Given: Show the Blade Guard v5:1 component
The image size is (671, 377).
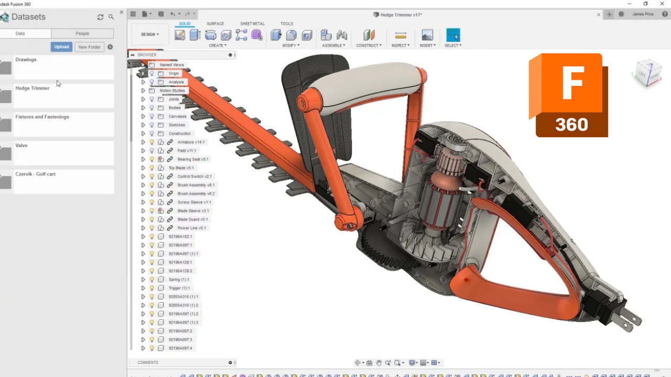Looking at the screenshot, I should tap(151, 219).
